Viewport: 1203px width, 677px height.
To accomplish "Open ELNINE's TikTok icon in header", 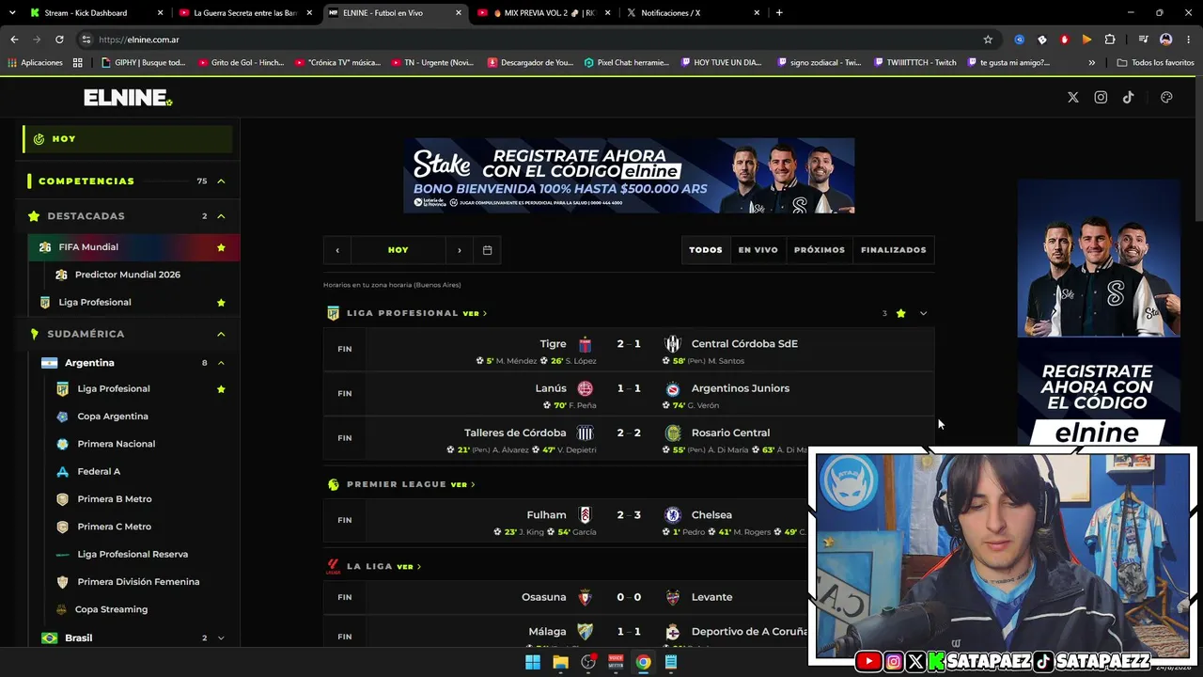I will click(x=1128, y=98).
